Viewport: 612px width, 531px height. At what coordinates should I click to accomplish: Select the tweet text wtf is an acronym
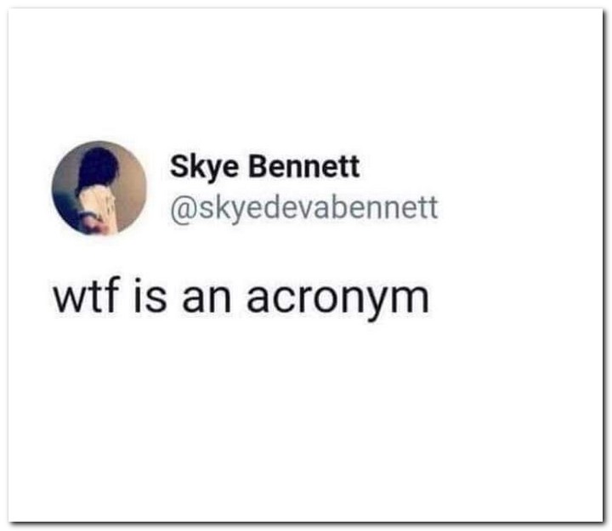point(241,297)
